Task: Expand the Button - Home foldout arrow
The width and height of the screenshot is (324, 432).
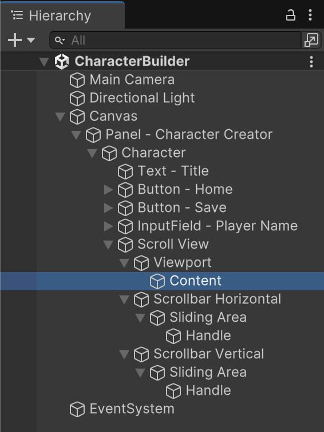Action: point(108,190)
